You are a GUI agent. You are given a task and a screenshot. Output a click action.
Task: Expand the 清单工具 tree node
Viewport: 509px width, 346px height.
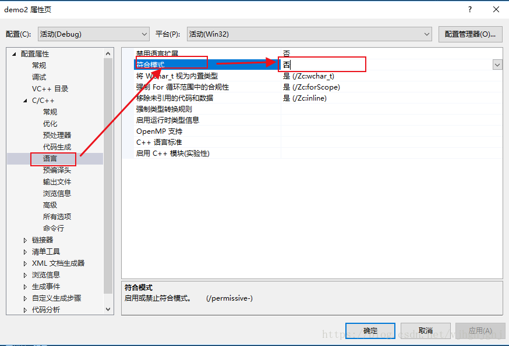pyautogui.click(x=25, y=252)
